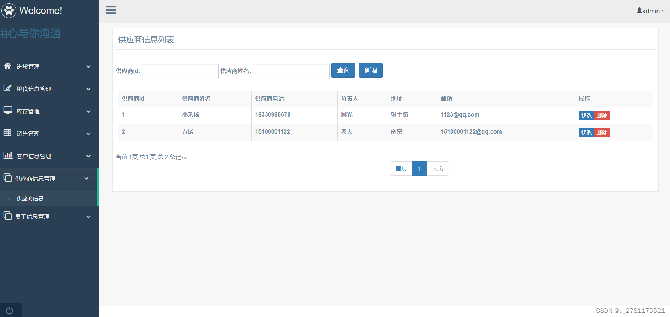Image resolution: width=670 pixels, height=317 pixels.
Task: Click phone number 18330995678
Action: (x=273, y=114)
